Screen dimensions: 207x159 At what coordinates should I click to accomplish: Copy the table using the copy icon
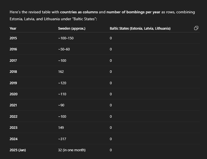click(x=196, y=28)
